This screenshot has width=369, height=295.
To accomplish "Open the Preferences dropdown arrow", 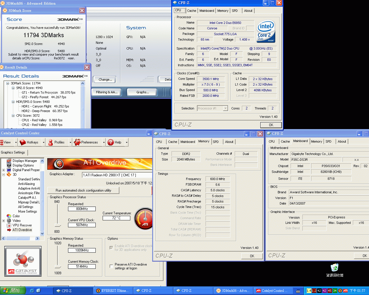I will pyautogui.click(x=104, y=142).
